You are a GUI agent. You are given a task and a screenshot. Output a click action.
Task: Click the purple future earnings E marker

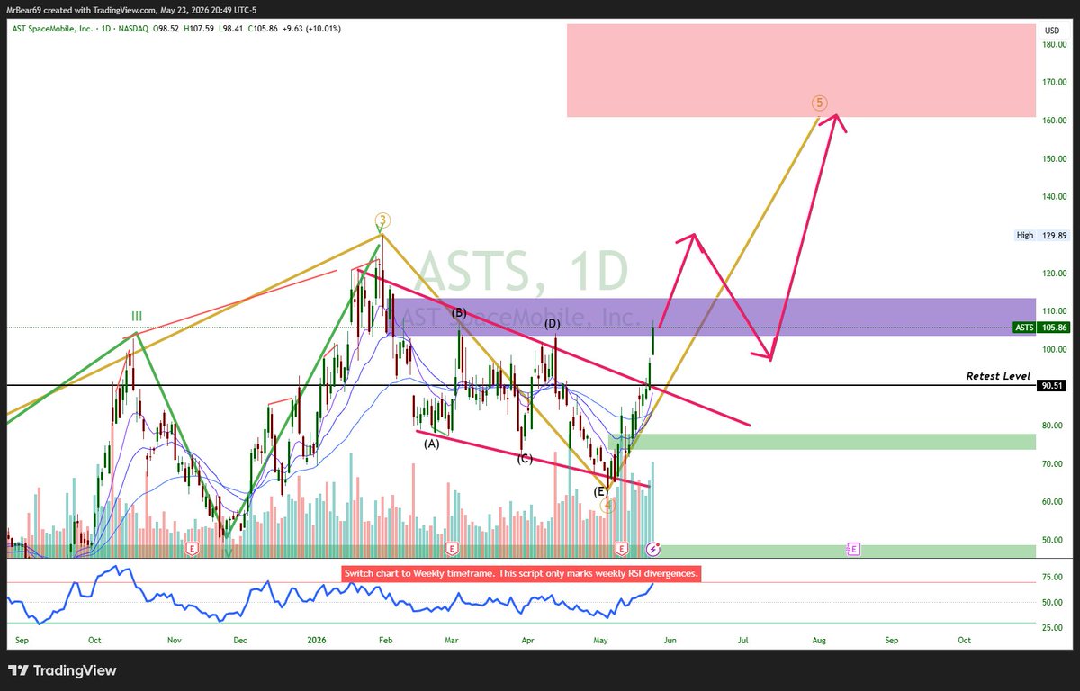pyautogui.click(x=852, y=547)
